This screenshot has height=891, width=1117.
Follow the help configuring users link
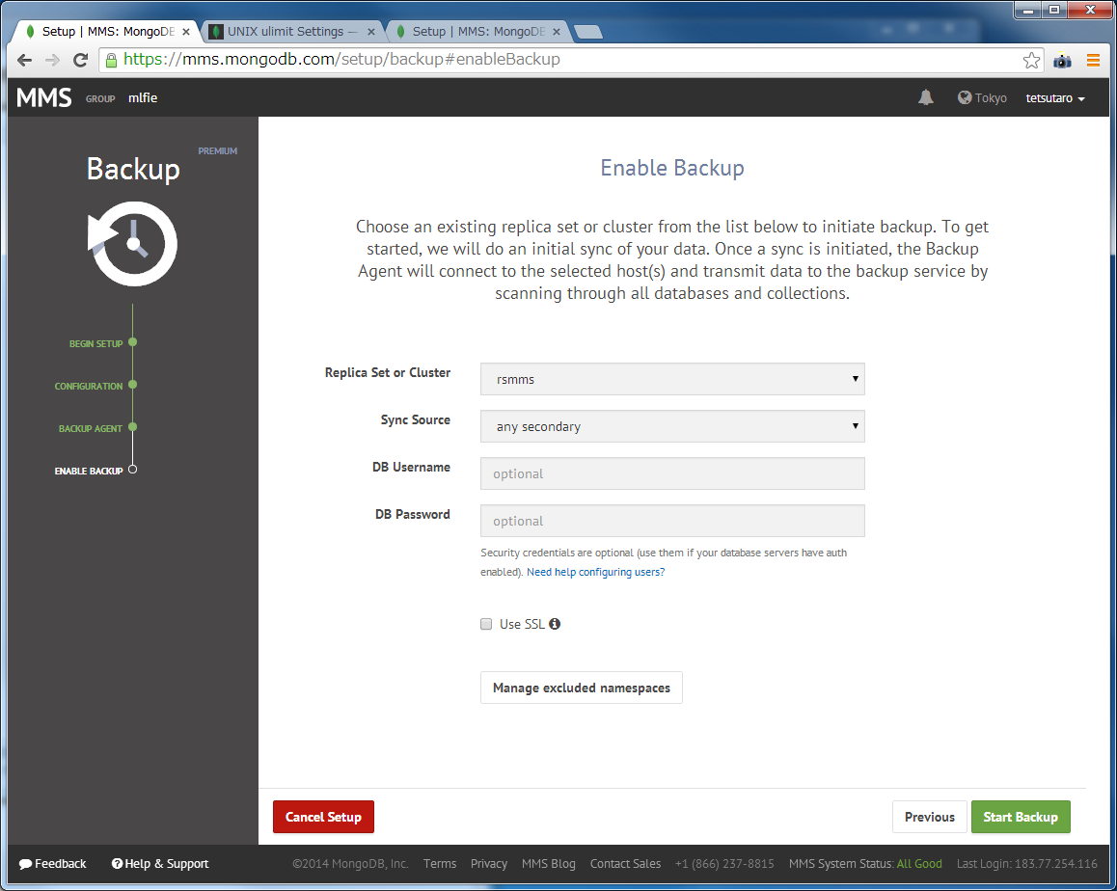pyautogui.click(x=595, y=571)
